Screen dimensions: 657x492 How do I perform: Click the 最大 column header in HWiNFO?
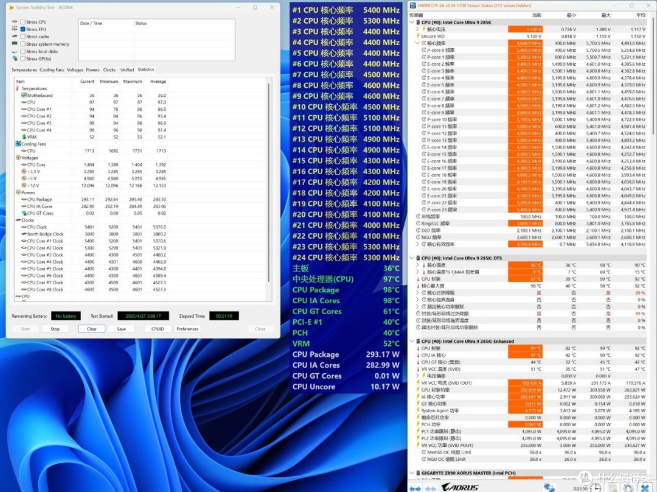click(x=606, y=15)
